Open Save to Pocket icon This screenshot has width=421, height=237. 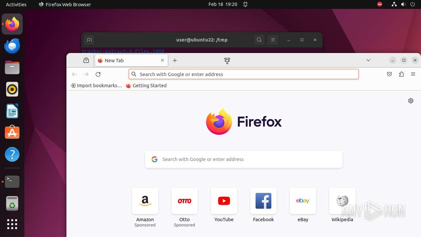(389, 74)
